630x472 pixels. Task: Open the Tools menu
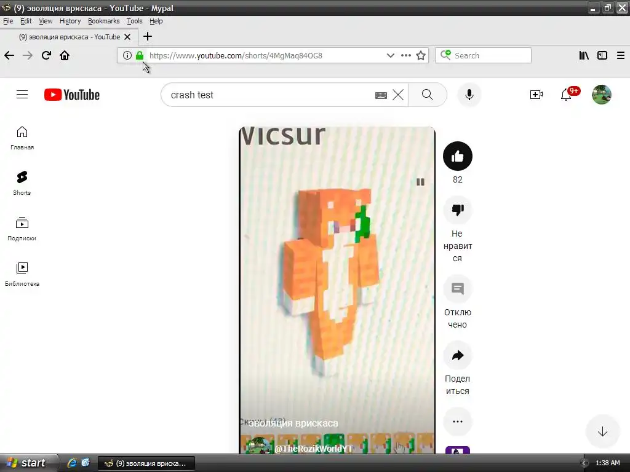tap(135, 21)
